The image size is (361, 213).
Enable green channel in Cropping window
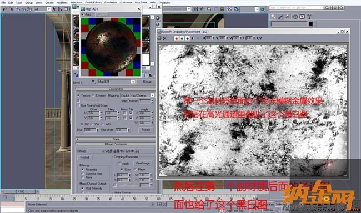pyautogui.click(x=182, y=38)
